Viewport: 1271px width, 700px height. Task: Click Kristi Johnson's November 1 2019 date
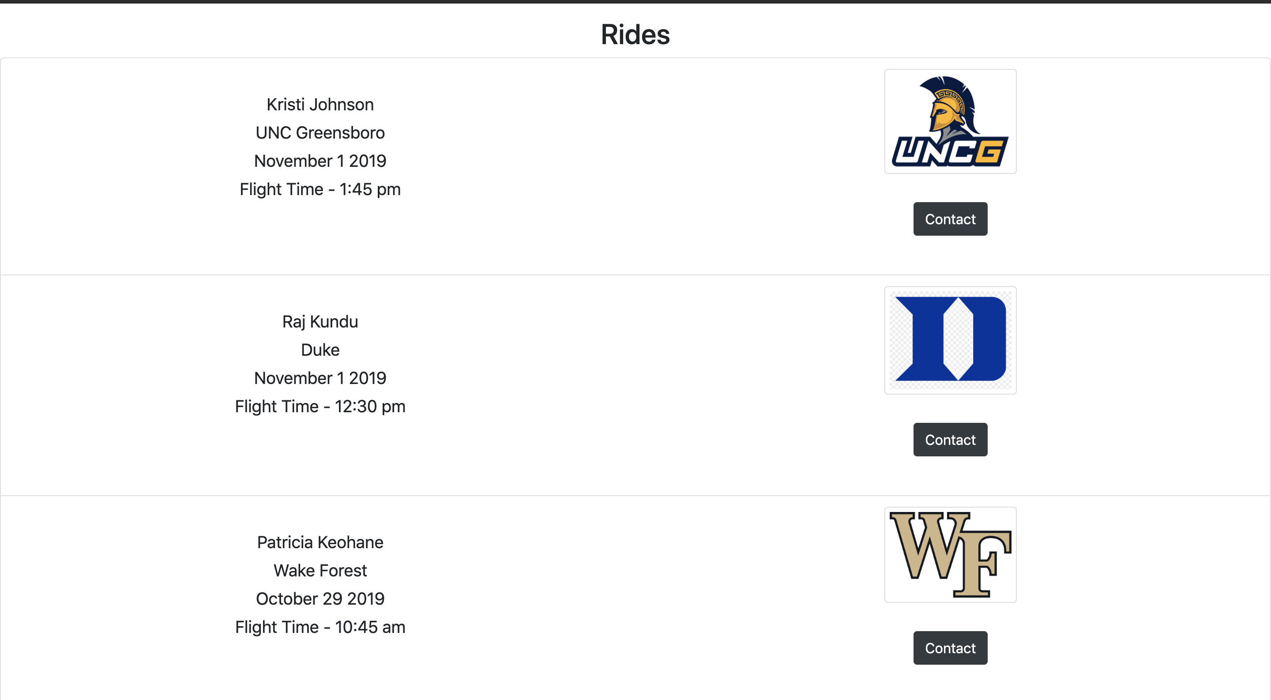pyautogui.click(x=320, y=161)
